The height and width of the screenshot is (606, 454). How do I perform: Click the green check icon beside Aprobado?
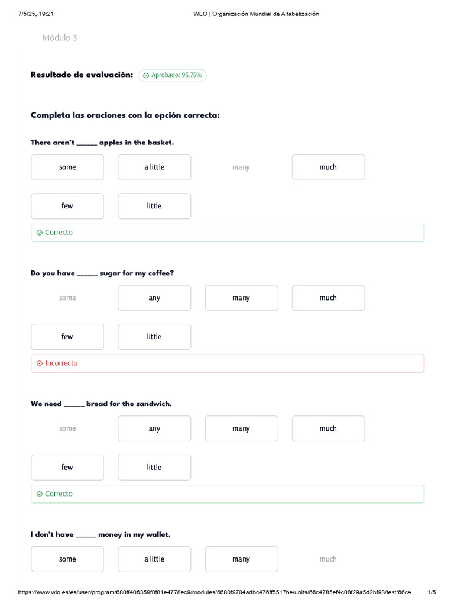click(x=146, y=76)
